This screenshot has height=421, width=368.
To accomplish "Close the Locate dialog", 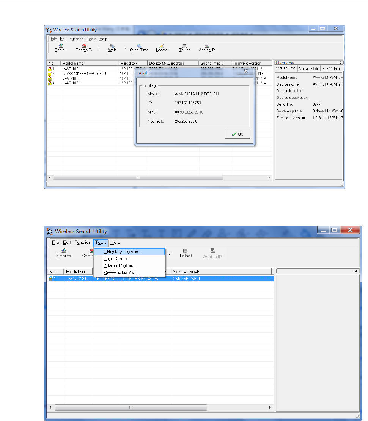I will click(245, 72).
